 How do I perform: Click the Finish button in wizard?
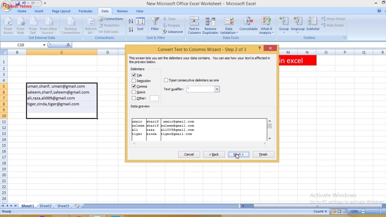(x=263, y=154)
